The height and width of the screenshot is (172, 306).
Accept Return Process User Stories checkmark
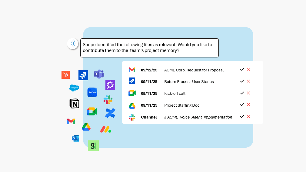click(x=242, y=81)
